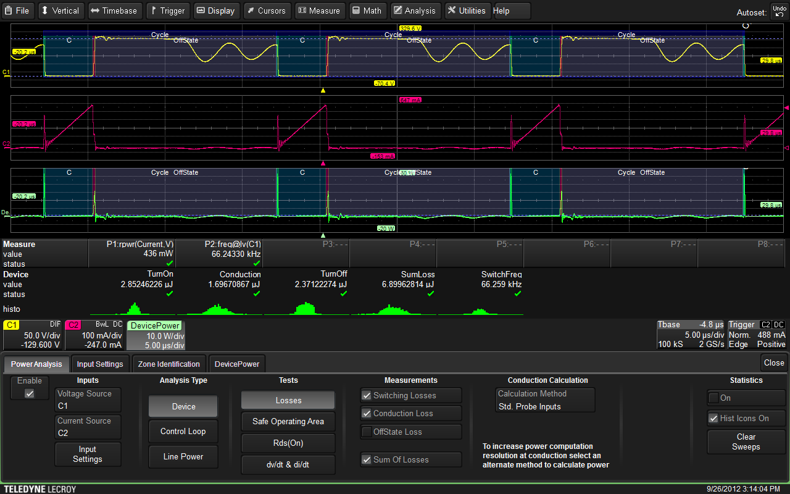Open the Utilities menu
This screenshot has height=494, width=790.
pyautogui.click(x=467, y=10)
